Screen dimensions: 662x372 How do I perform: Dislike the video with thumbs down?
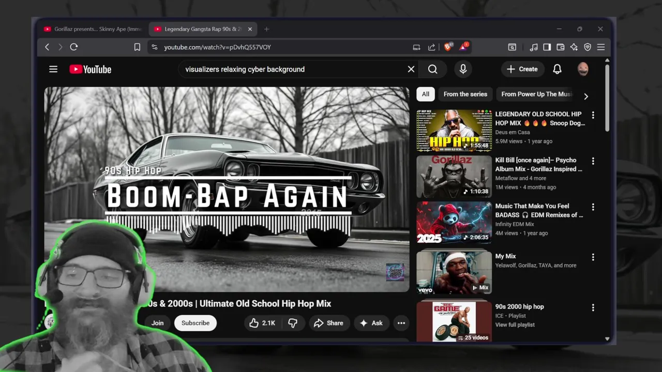[293, 323]
